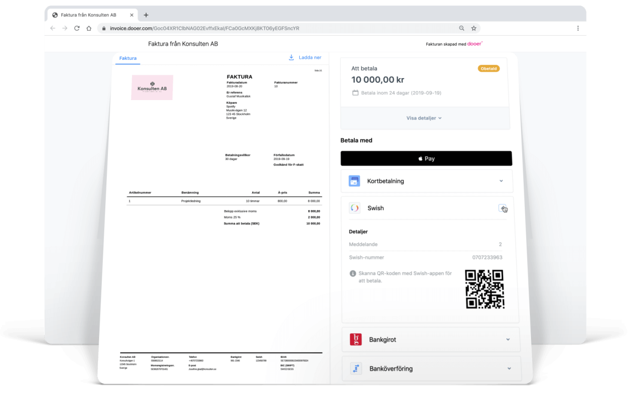
Task: Click the Swish logo icon
Action: coord(354,208)
